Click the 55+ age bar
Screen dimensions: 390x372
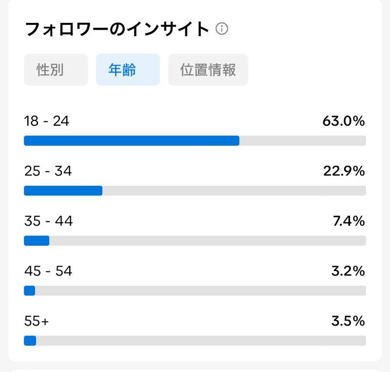195,341
